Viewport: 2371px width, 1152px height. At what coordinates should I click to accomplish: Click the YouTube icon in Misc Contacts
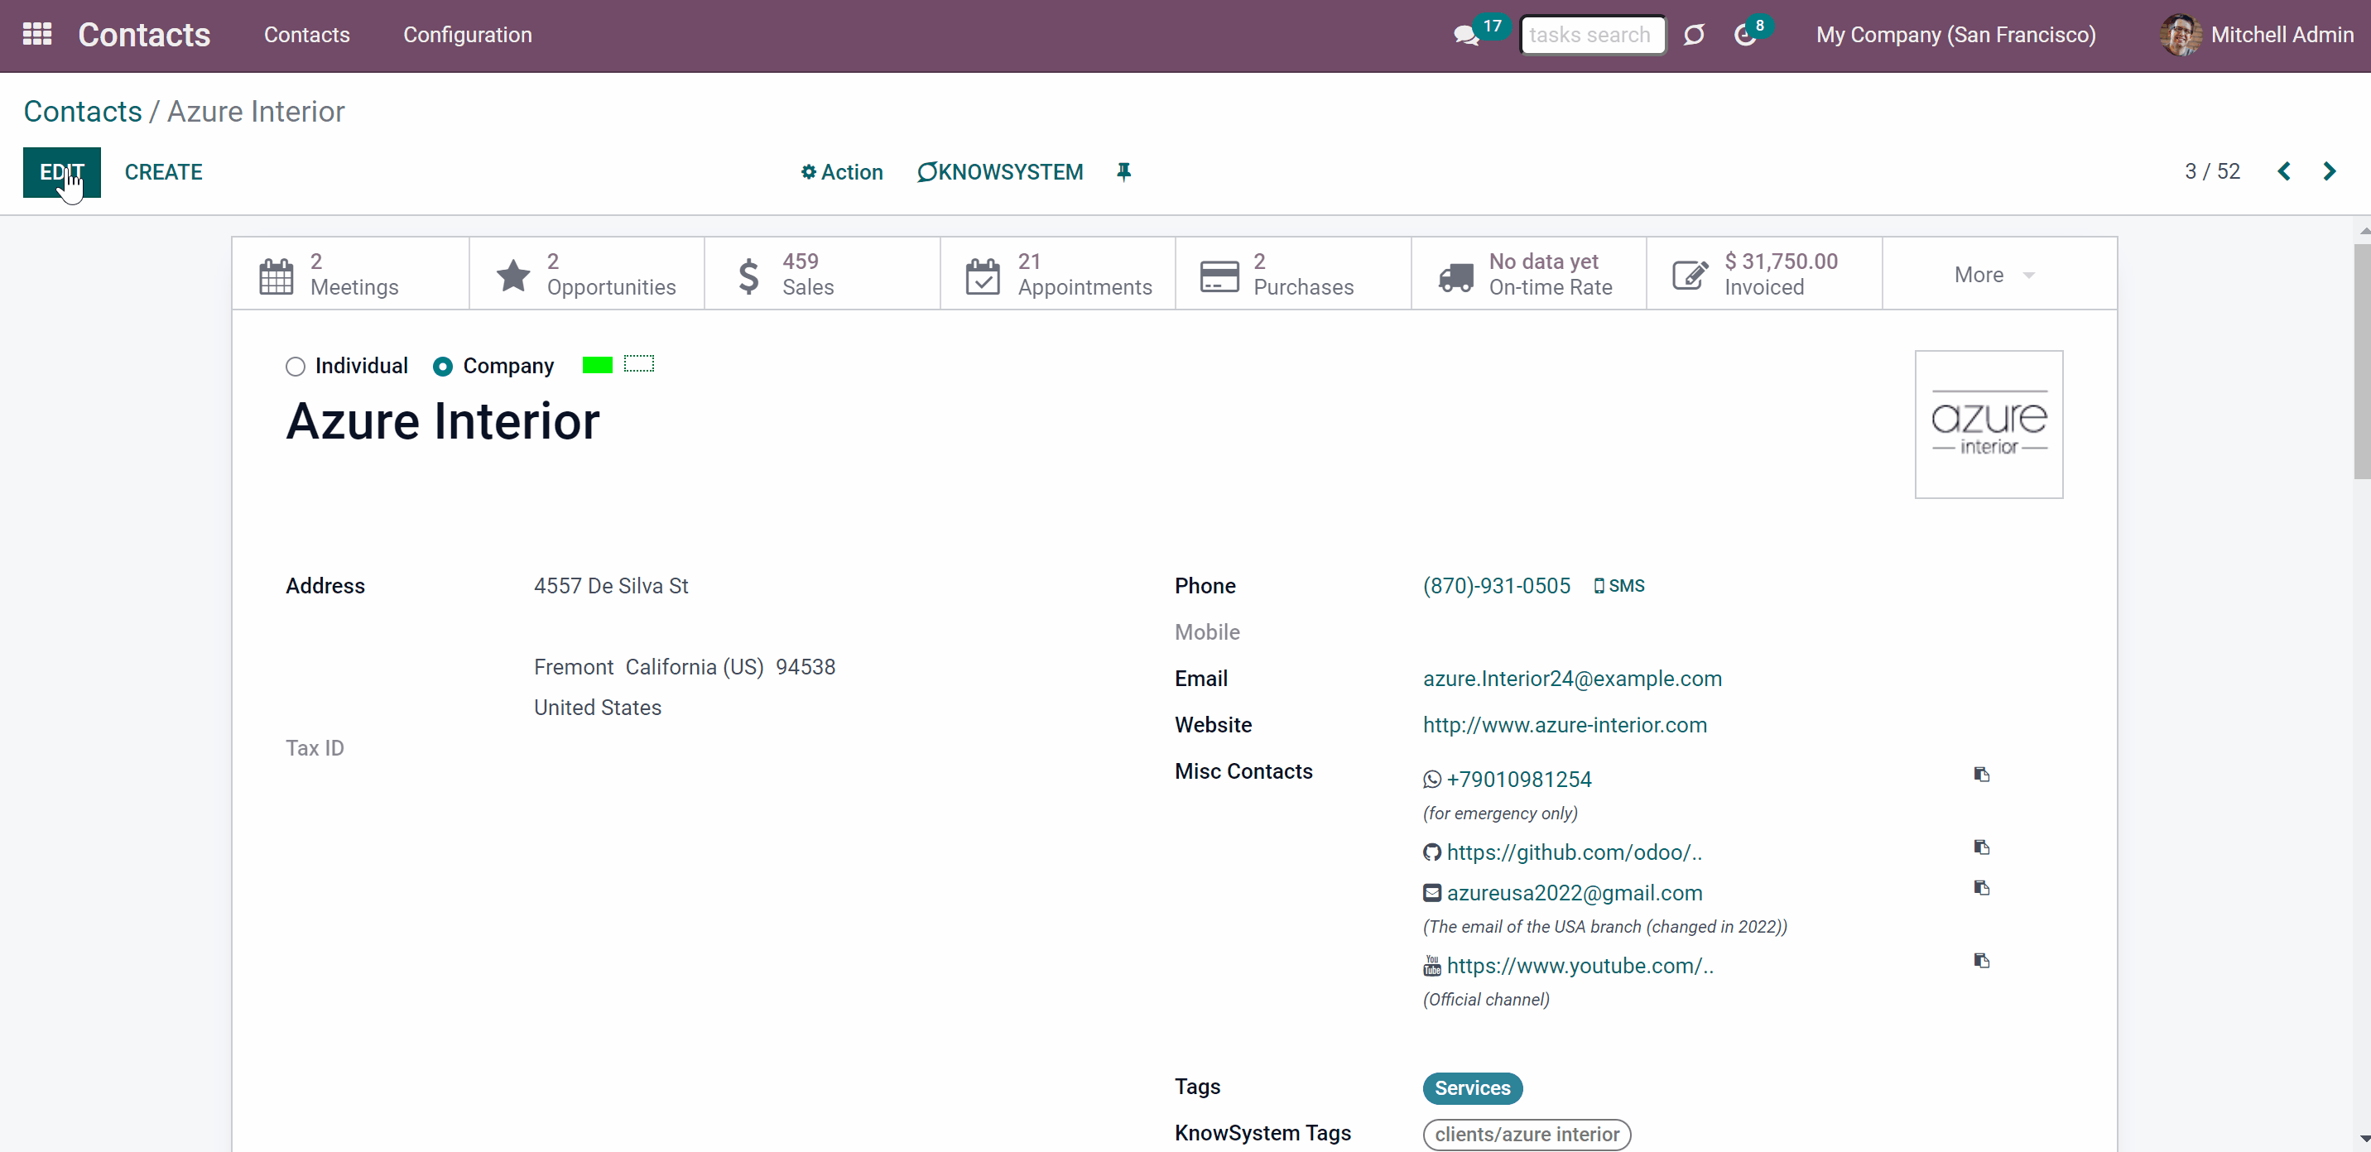coord(1432,966)
